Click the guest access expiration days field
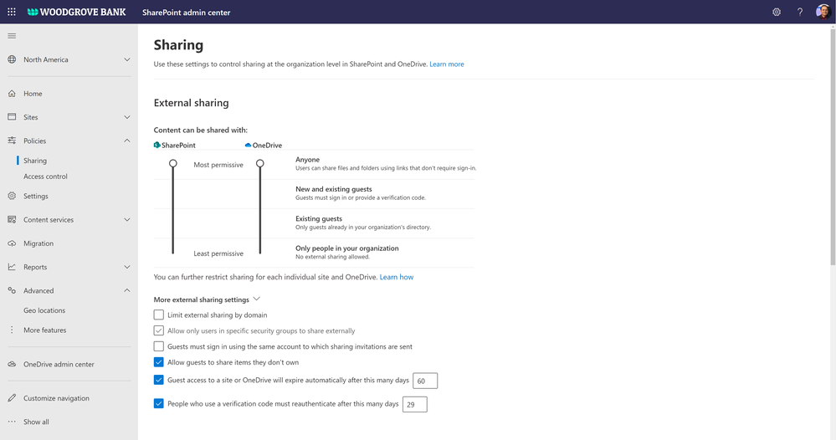 pos(425,381)
